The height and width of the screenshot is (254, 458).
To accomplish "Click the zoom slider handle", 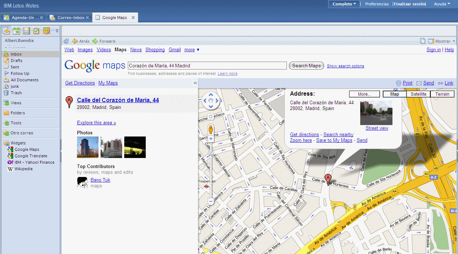I will [211, 153].
